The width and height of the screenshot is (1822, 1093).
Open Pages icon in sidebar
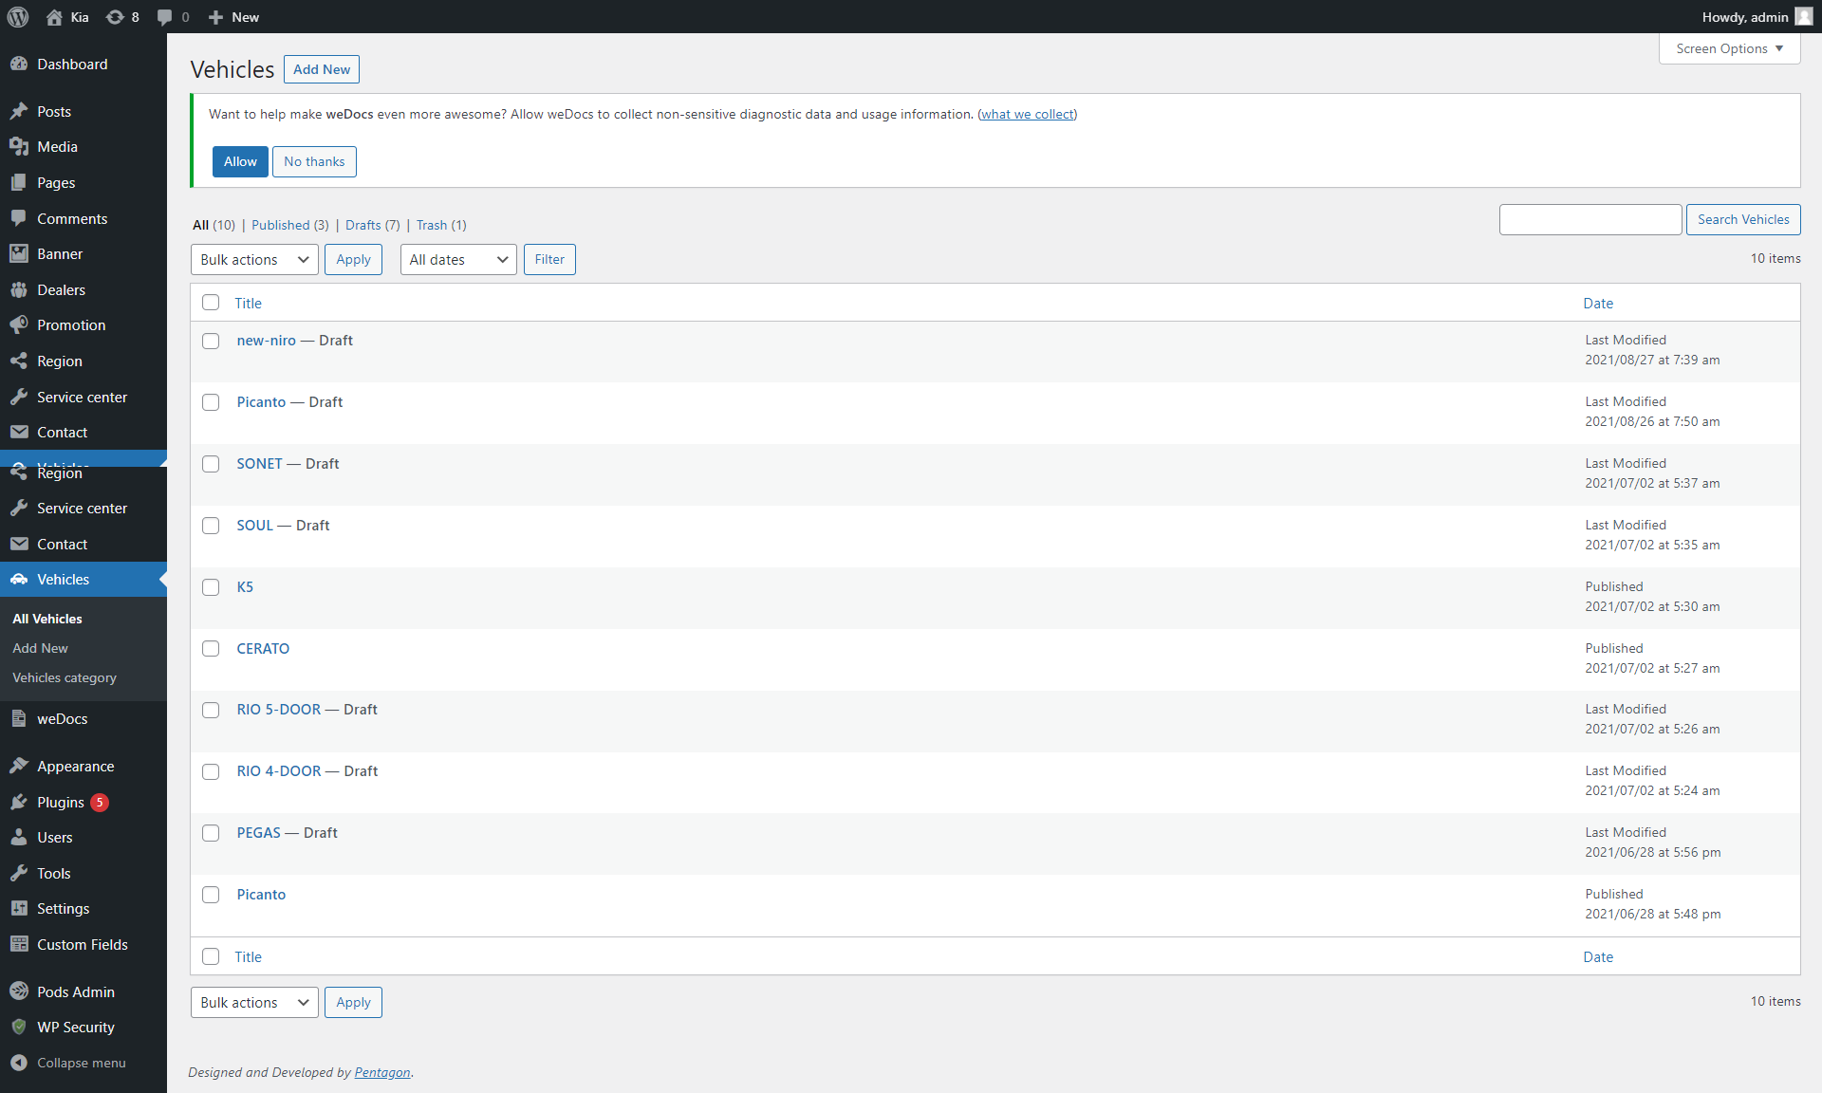(x=19, y=182)
